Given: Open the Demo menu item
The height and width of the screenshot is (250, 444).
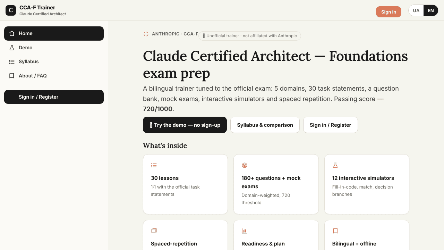Looking at the screenshot, I should tap(54, 48).
